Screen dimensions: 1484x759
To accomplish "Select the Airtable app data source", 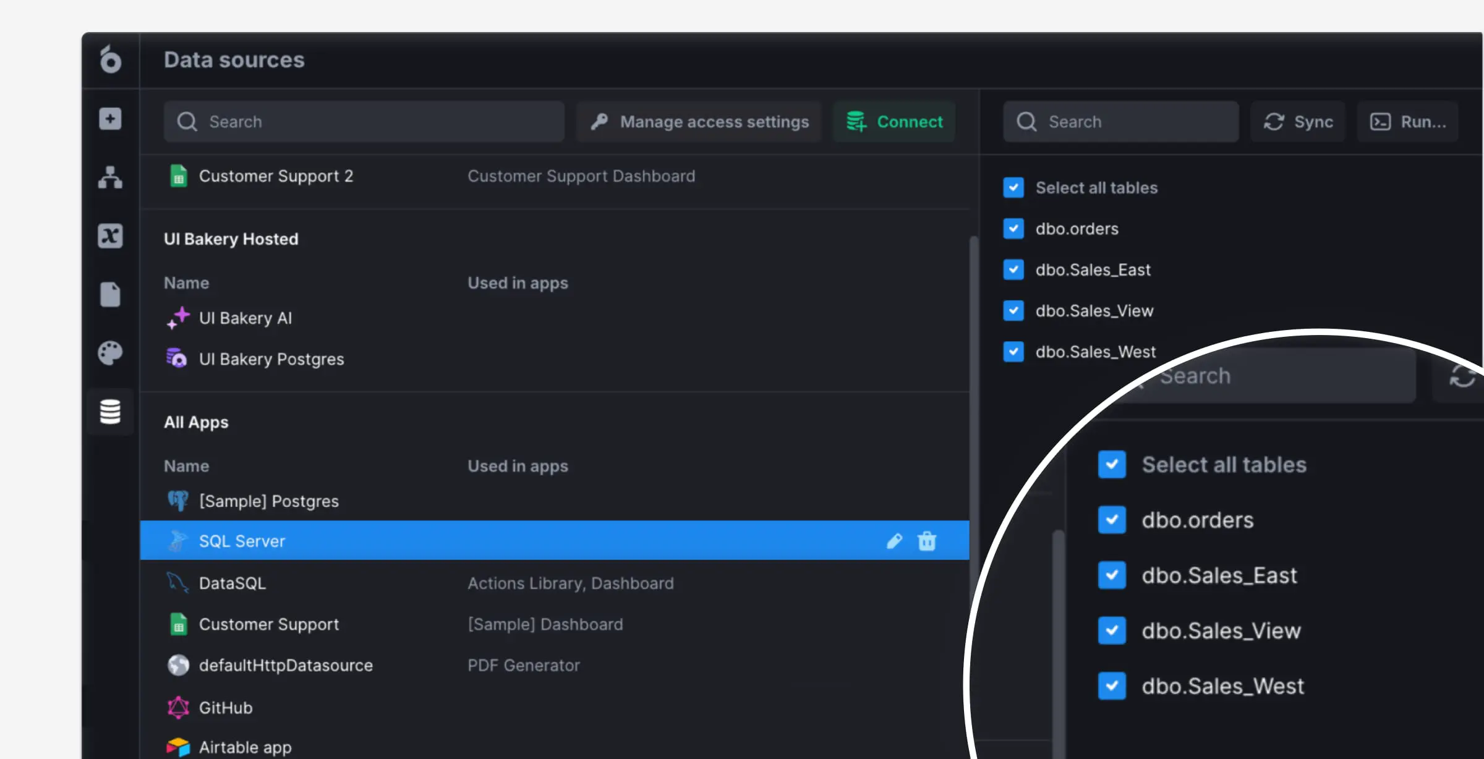I will point(555,747).
